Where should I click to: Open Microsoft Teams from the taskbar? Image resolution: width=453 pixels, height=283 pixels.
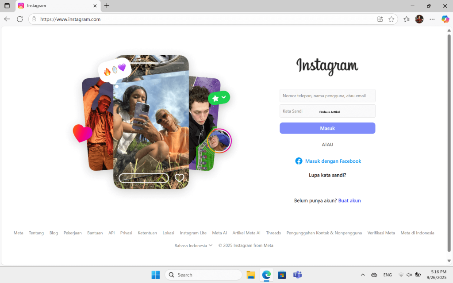(297, 275)
